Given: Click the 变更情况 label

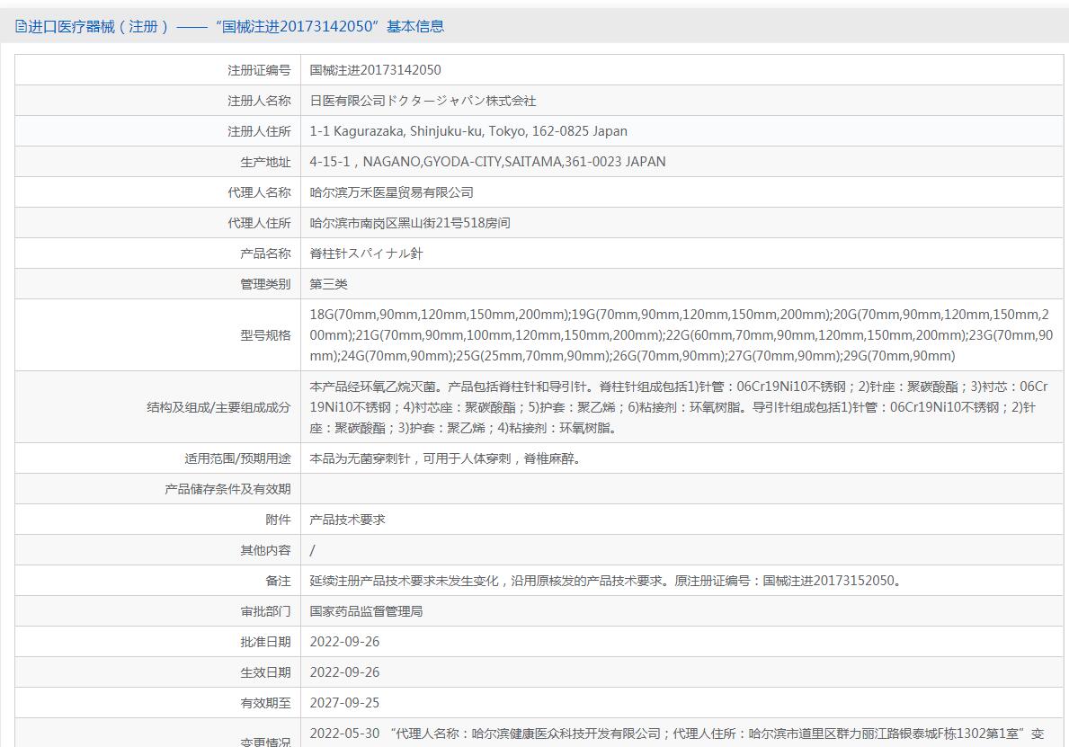Looking at the screenshot, I should 265,743.
